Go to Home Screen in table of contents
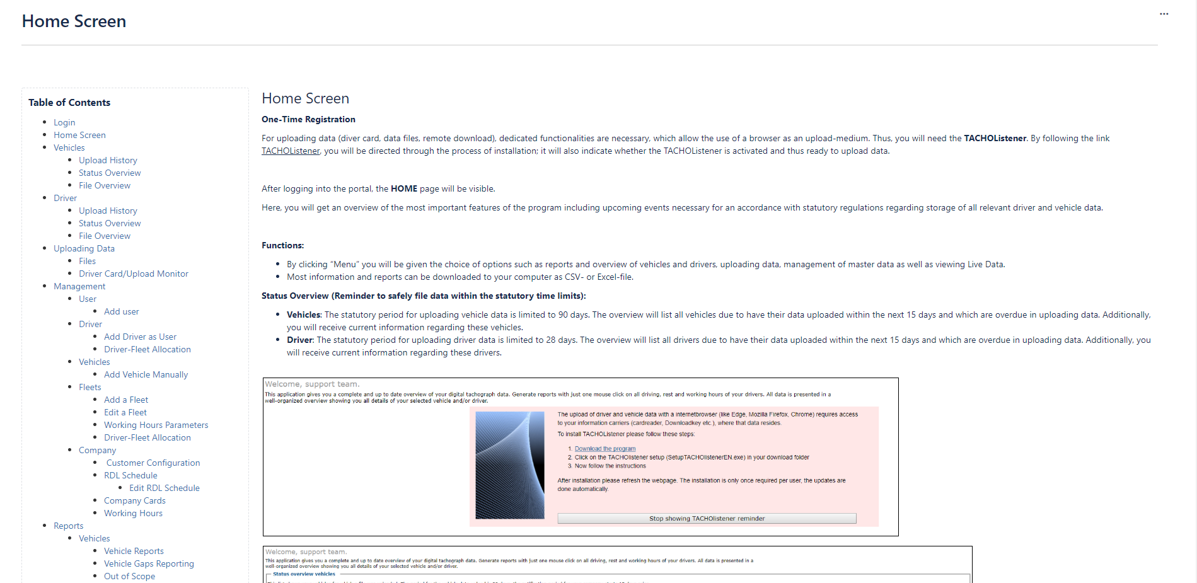The width and height of the screenshot is (1197, 583). tap(79, 135)
